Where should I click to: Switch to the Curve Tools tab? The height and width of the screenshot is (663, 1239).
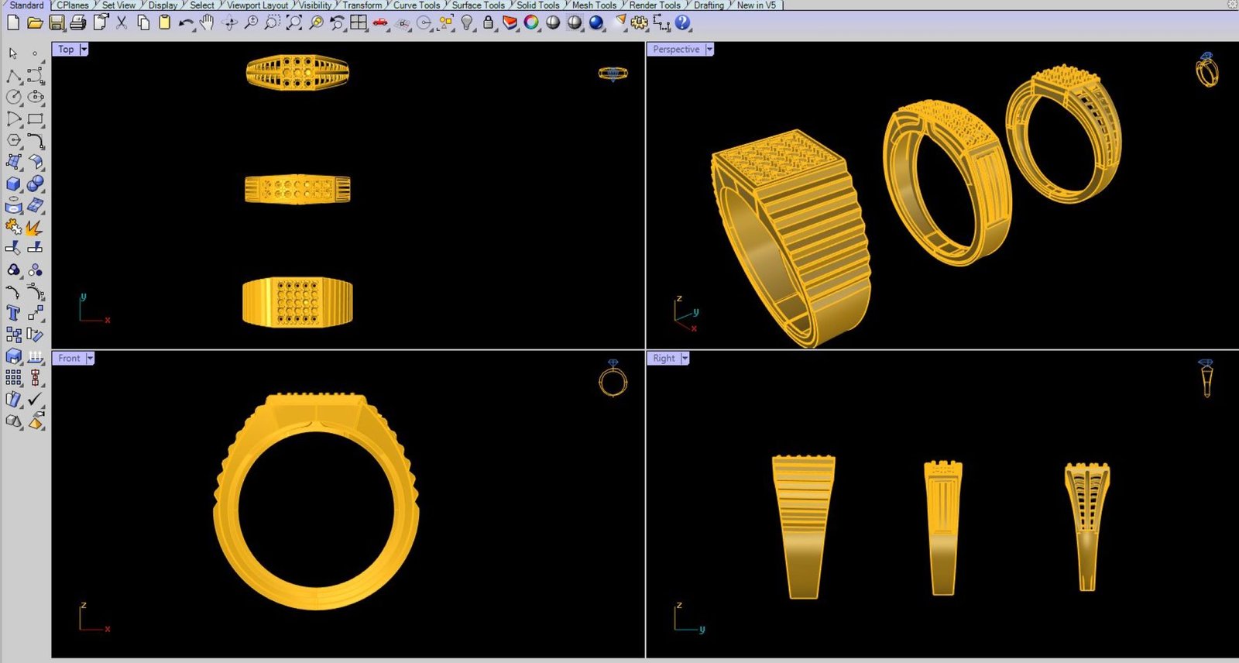pos(417,5)
